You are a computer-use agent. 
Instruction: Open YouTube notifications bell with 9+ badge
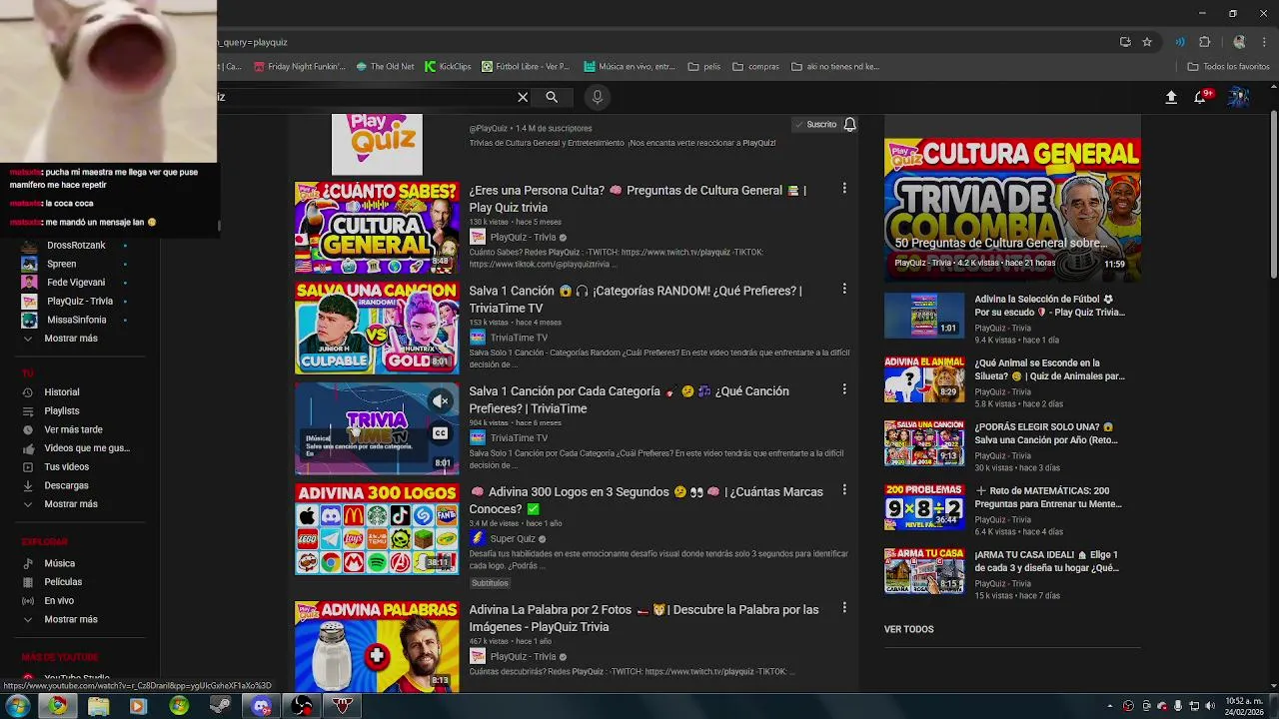pyautogui.click(x=1201, y=97)
